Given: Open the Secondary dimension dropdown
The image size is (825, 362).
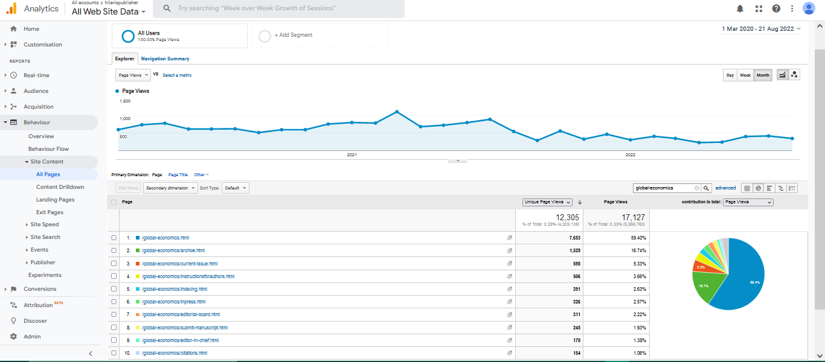Looking at the screenshot, I should click(x=170, y=188).
